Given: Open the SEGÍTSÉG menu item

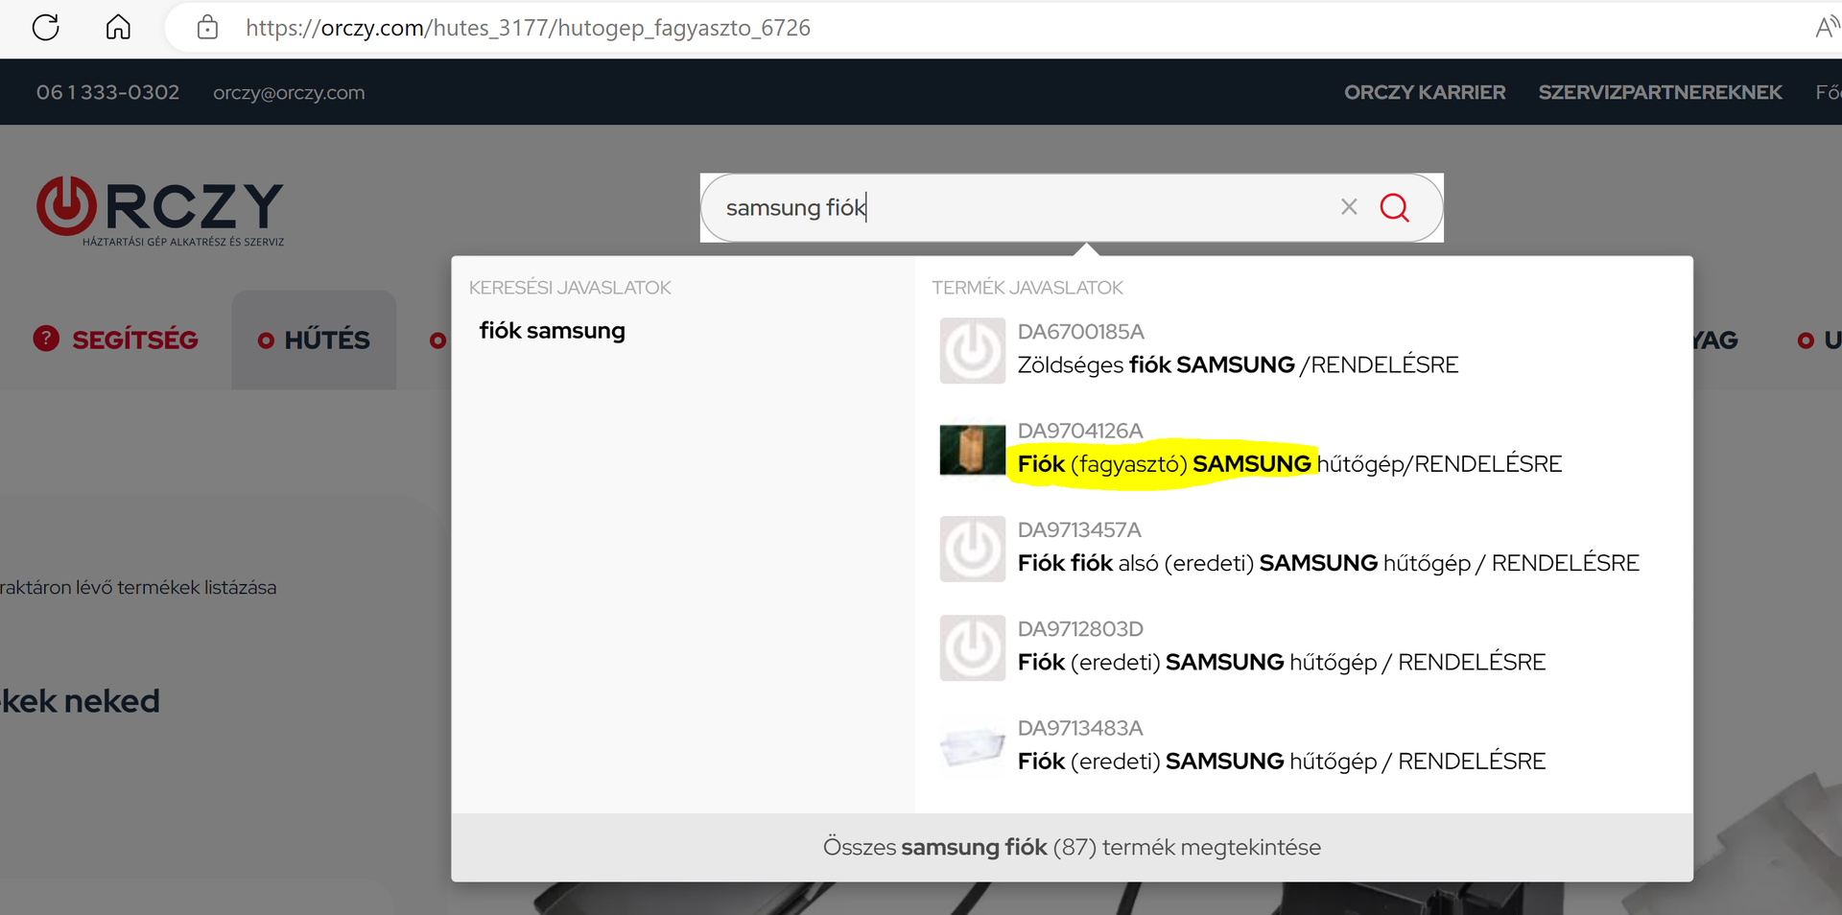Looking at the screenshot, I should pyautogui.click(x=134, y=340).
